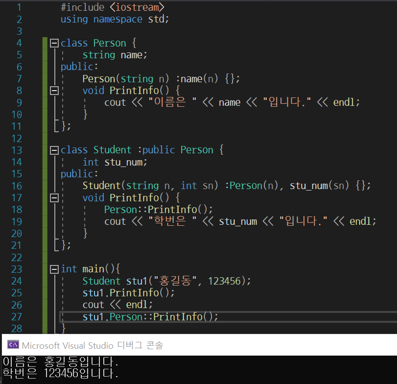The width and height of the screenshot is (397, 384).
Task: Click "string name;" declaration on line 5
Action: (x=115, y=55)
